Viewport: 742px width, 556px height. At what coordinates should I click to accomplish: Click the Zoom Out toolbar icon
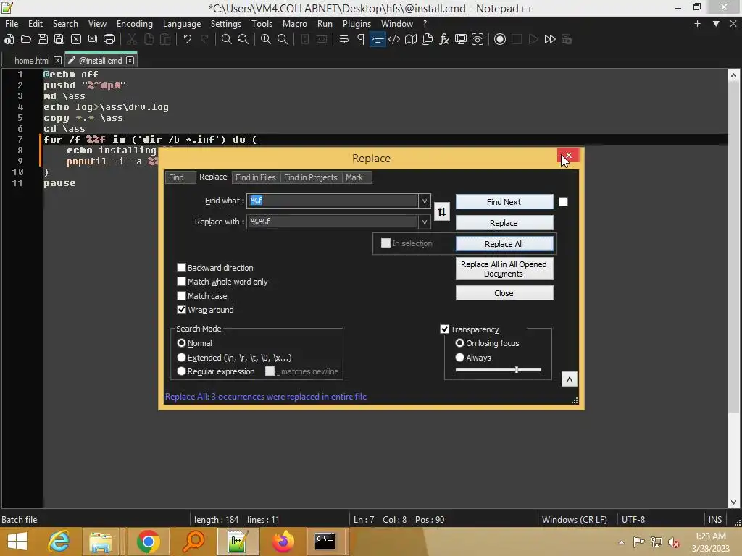coord(283,39)
